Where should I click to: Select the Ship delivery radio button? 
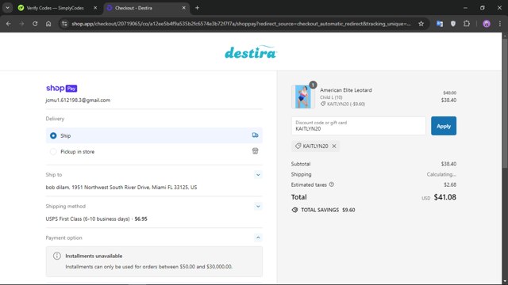(x=53, y=135)
